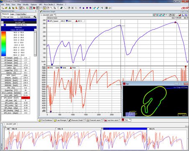The image size is (189, 151).
Task: Open the Lap Manager bottom tab
Action: tap(61, 120)
